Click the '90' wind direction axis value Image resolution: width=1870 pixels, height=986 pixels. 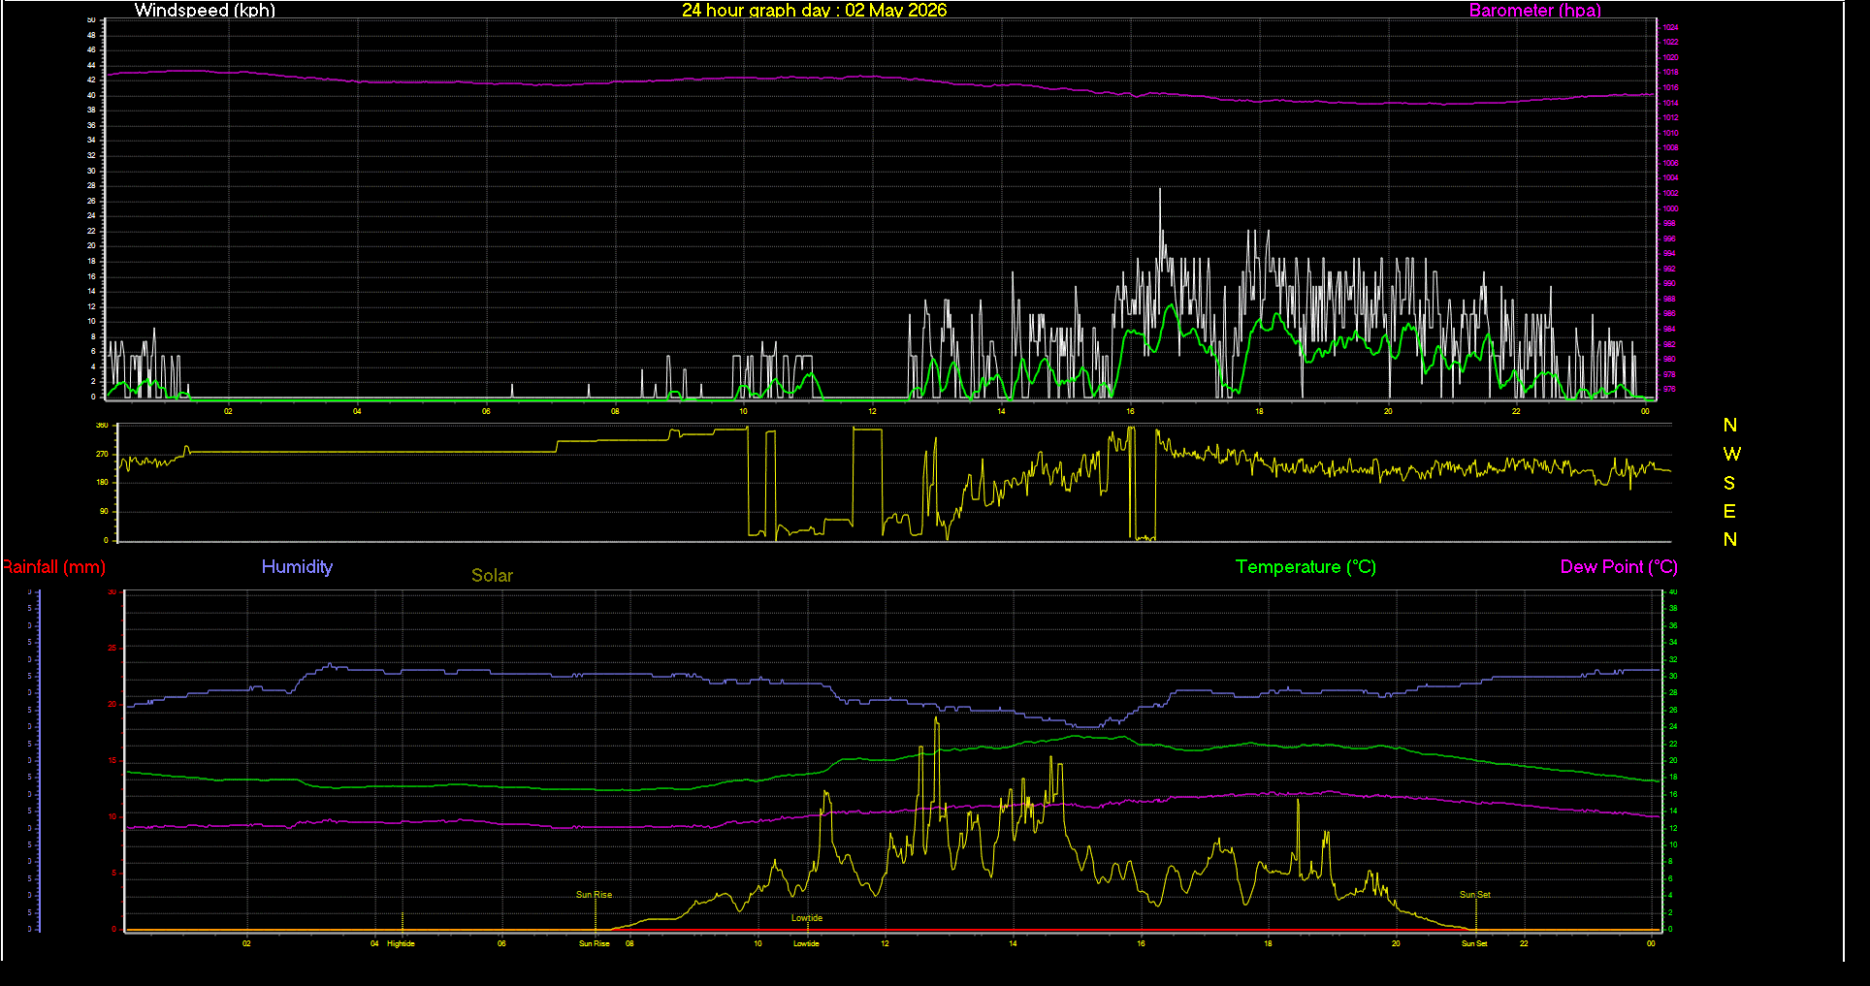coord(104,511)
